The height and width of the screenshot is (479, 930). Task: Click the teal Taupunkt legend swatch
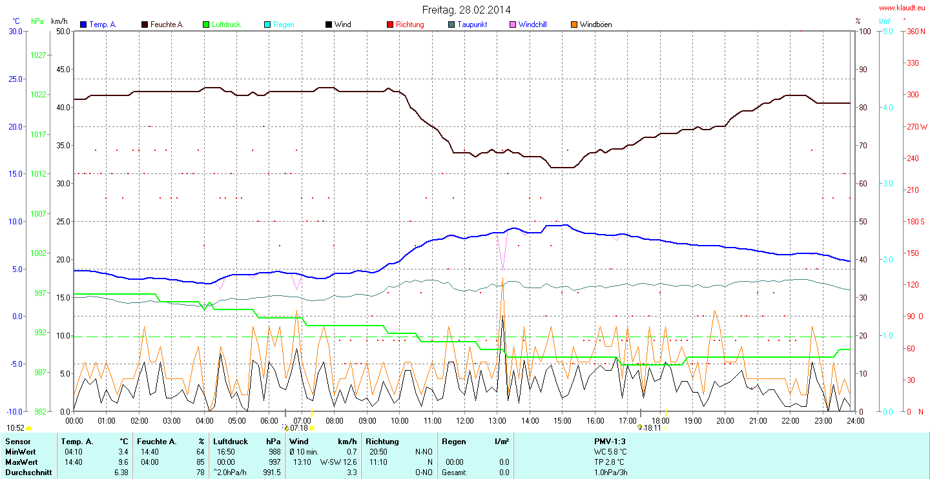(x=451, y=24)
